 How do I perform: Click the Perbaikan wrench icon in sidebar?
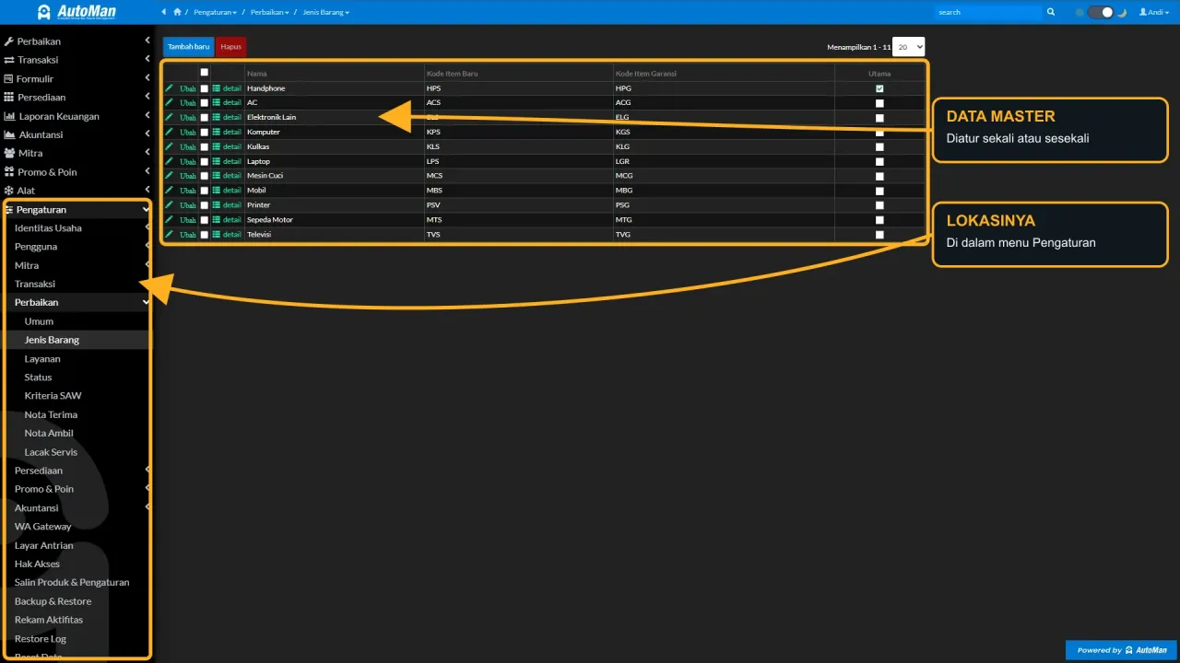click(x=9, y=41)
